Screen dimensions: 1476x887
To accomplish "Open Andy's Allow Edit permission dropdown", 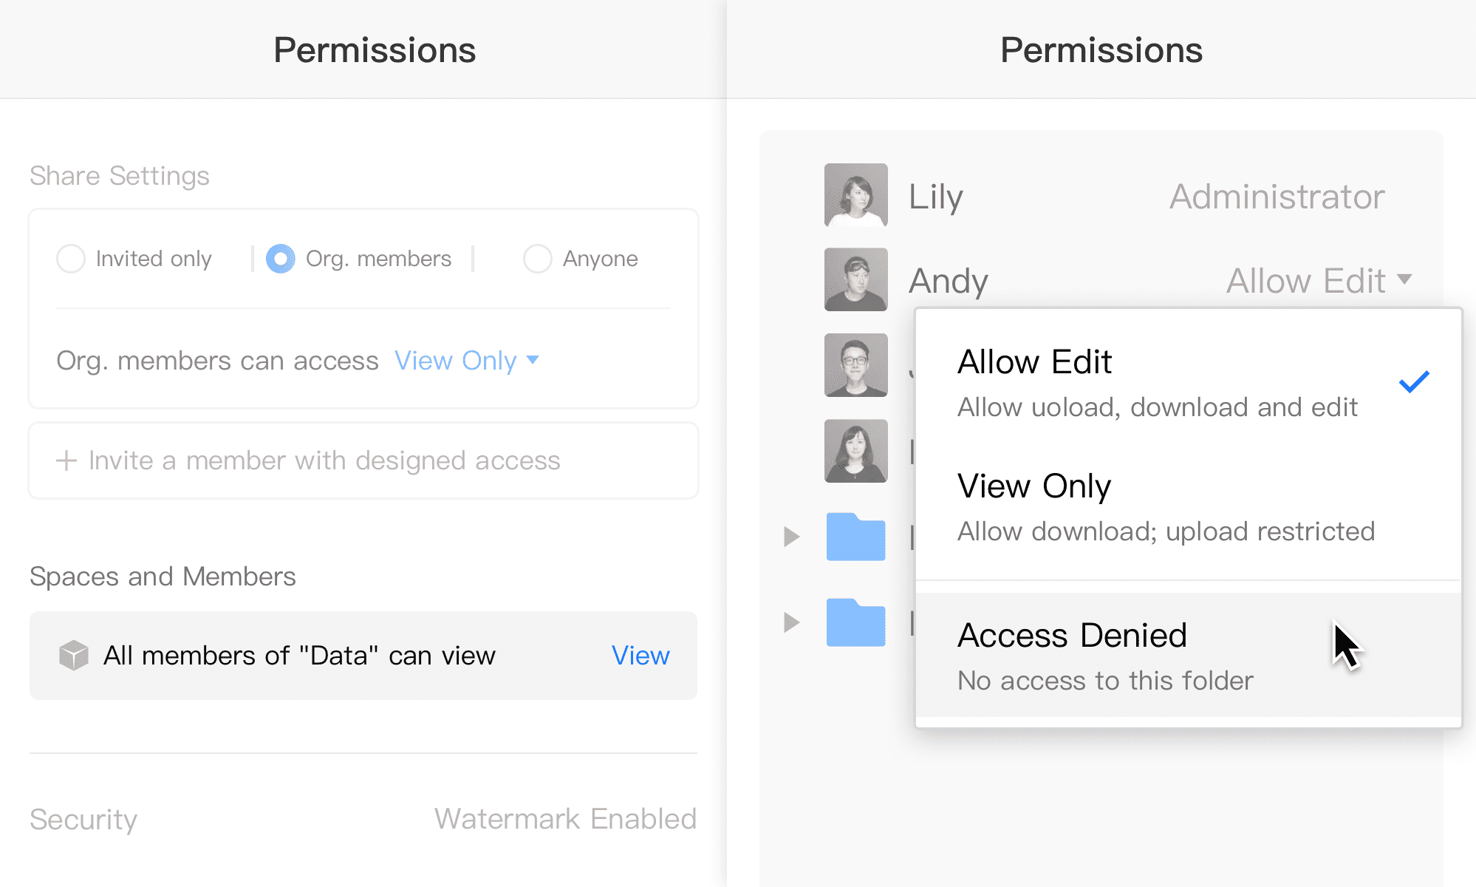I will (x=1319, y=281).
